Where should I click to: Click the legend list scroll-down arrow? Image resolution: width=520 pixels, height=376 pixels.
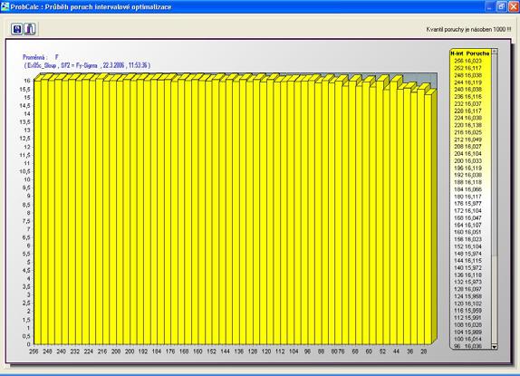(495, 346)
